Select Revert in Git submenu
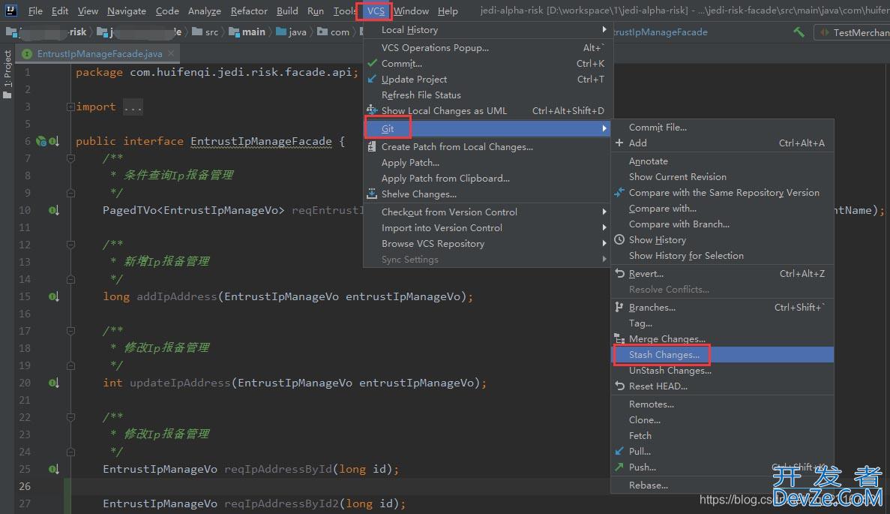 coord(722,274)
